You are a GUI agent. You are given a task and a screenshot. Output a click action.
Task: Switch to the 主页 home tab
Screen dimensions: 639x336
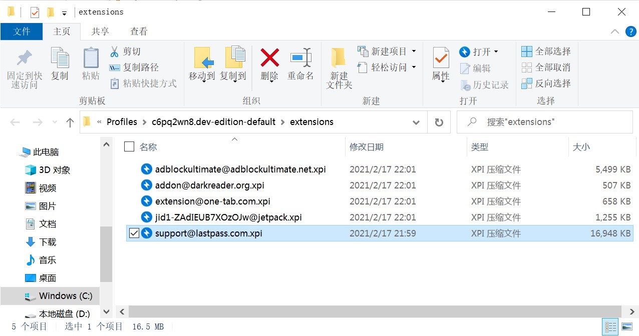click(62, 31)
